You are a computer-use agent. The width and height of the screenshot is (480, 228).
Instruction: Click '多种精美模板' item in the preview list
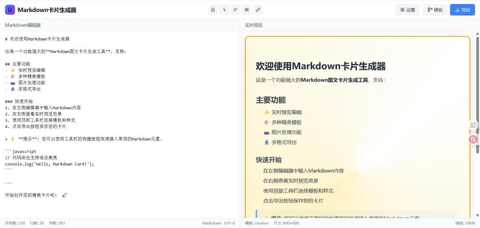(287, 122)
